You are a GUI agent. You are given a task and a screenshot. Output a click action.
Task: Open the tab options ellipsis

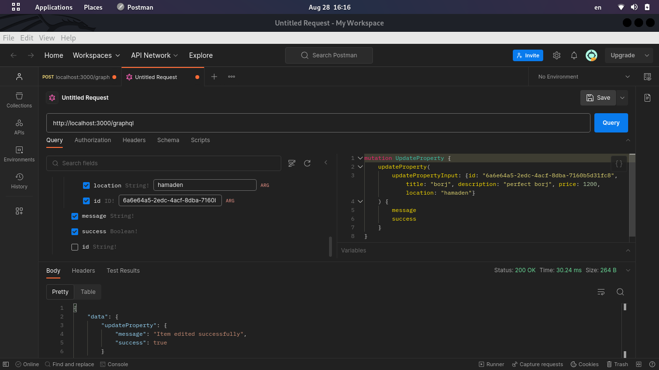(232, 77)
